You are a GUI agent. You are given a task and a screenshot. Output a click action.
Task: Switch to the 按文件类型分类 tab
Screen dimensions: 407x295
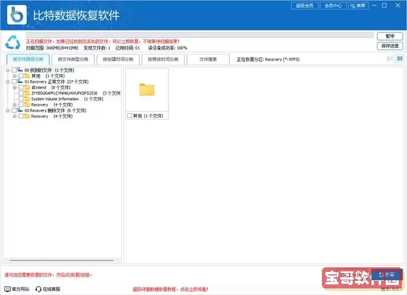73,60
